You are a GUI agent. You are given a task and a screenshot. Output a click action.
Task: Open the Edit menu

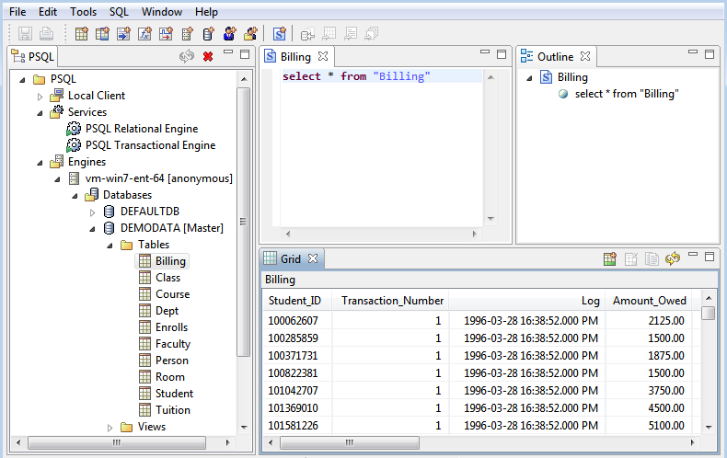[x=48, y=12]
